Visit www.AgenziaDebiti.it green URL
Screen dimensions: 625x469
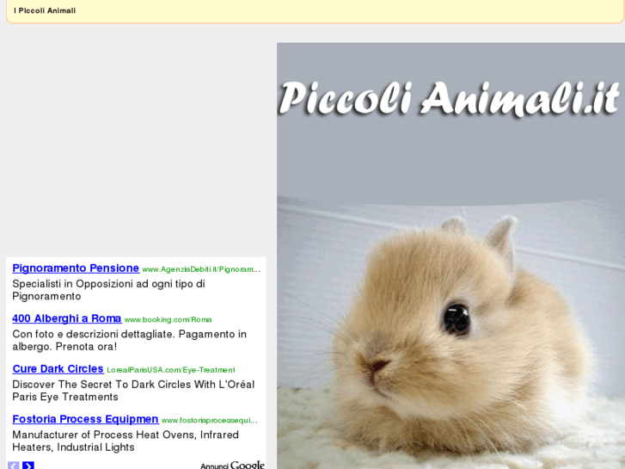pos(201,269)
